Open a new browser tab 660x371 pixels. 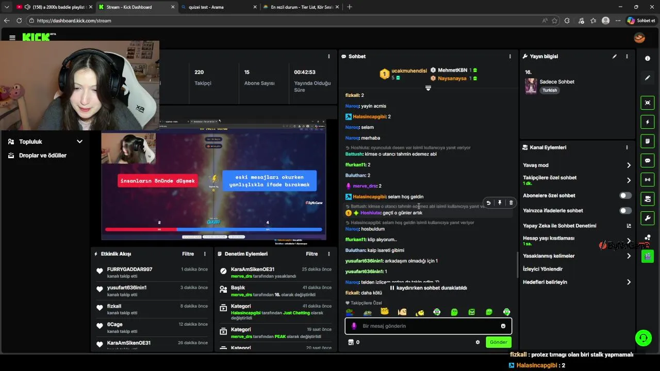tap(350, 7)
